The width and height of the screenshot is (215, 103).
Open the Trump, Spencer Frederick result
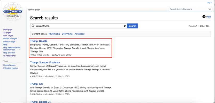click(45, 62)
